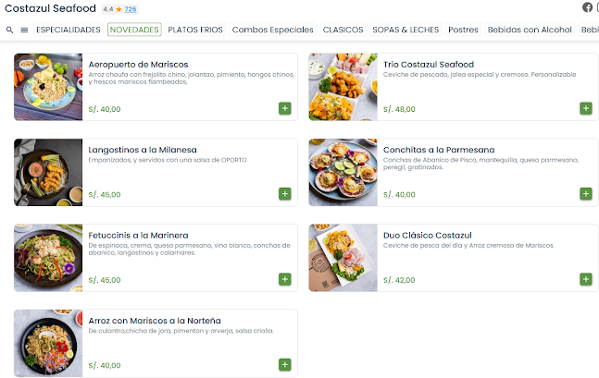This screenshot has height=378, width=599.
Task: Go to the Postres tab
Action: [463, 30]
